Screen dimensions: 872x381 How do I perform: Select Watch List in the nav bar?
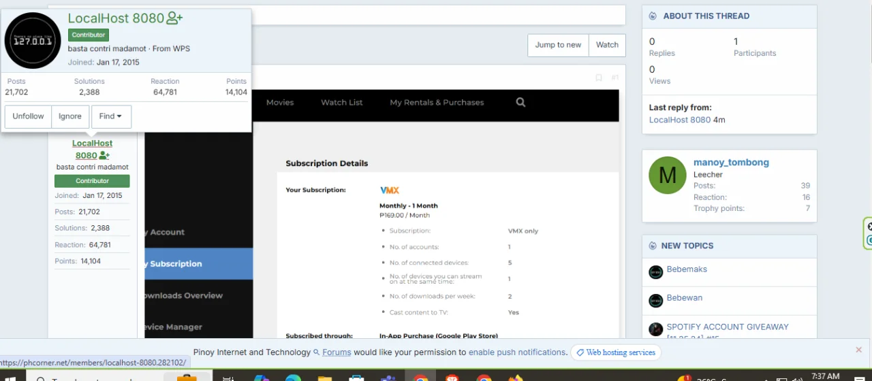pyautogui.click(x=342, y=102)
